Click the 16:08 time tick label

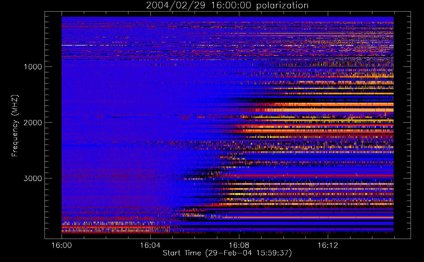click(x=239, y=245)
